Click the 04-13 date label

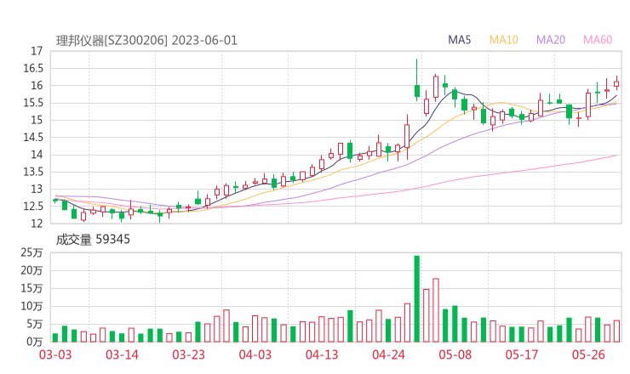(322, 354)
